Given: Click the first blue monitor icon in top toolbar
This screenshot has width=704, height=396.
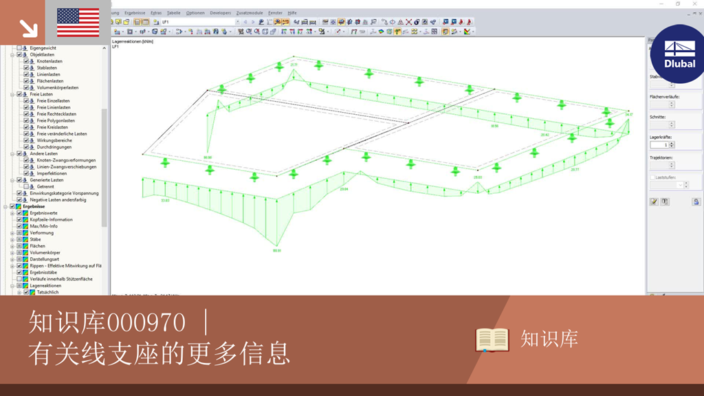Looking at the screenshot, I should coord(445,21).
